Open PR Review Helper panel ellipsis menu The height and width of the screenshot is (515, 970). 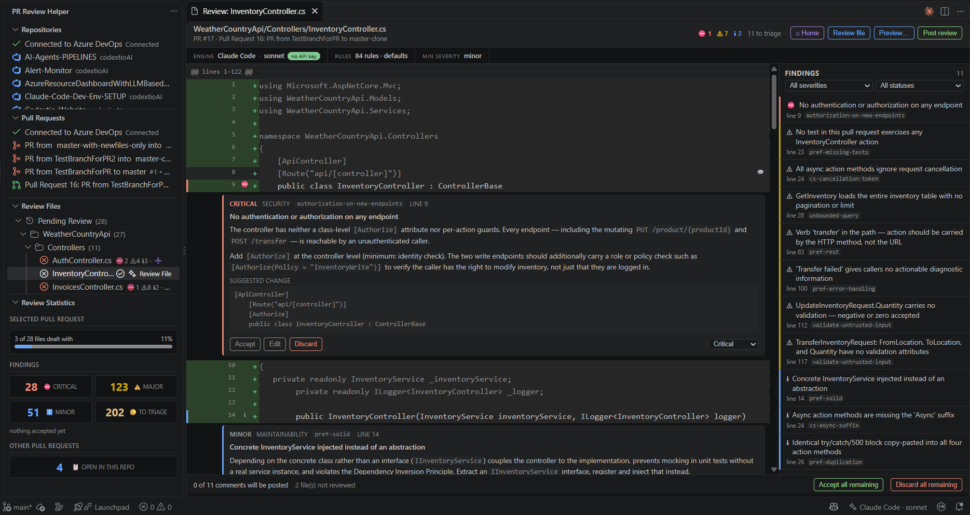click(173, 11)
